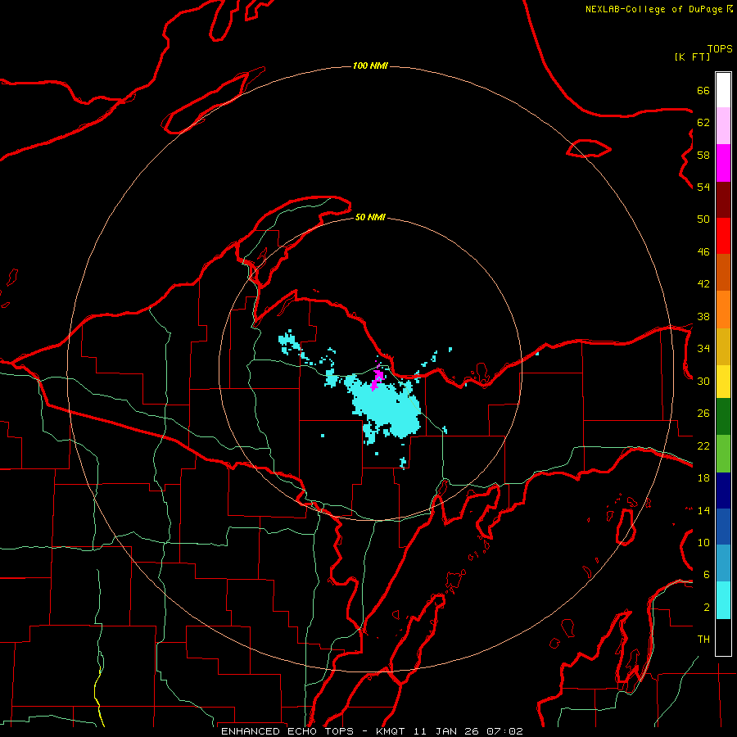Click the legend value '26'
This screenshot has width=737, height=737.
click(703, 414)
